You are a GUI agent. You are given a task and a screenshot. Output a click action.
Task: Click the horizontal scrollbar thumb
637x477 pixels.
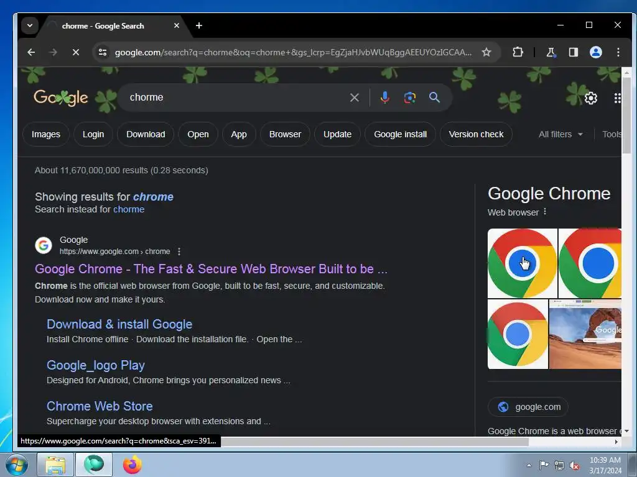374,442
